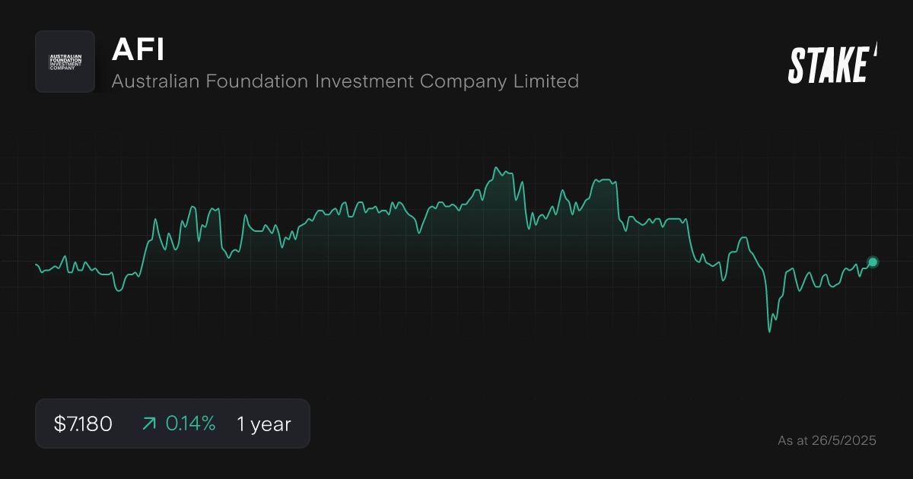Expand the price summary pill
The image size is (913, 479).
coord(173,423)
